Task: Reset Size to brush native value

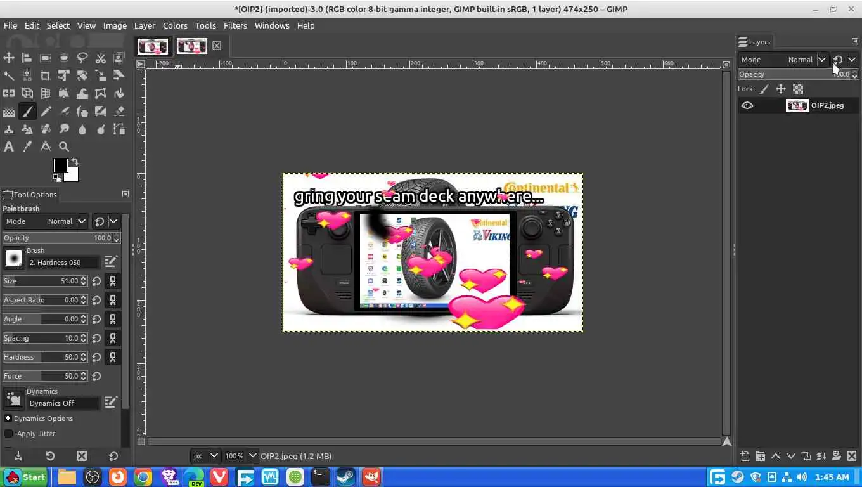Action: tap(96, 281)
